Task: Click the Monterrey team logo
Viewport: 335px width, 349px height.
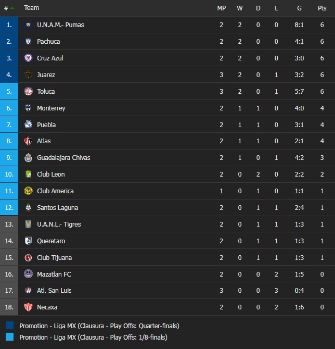Action: tap(29, 108)
